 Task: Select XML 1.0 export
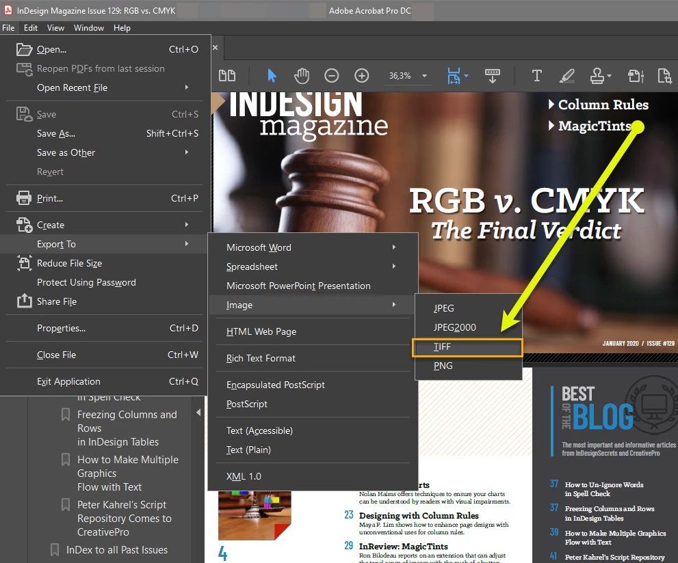[313, 476]
